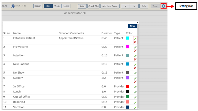Close the category list popup
Viewport: 198px width, 111px height.
click(x=137, y=23)
